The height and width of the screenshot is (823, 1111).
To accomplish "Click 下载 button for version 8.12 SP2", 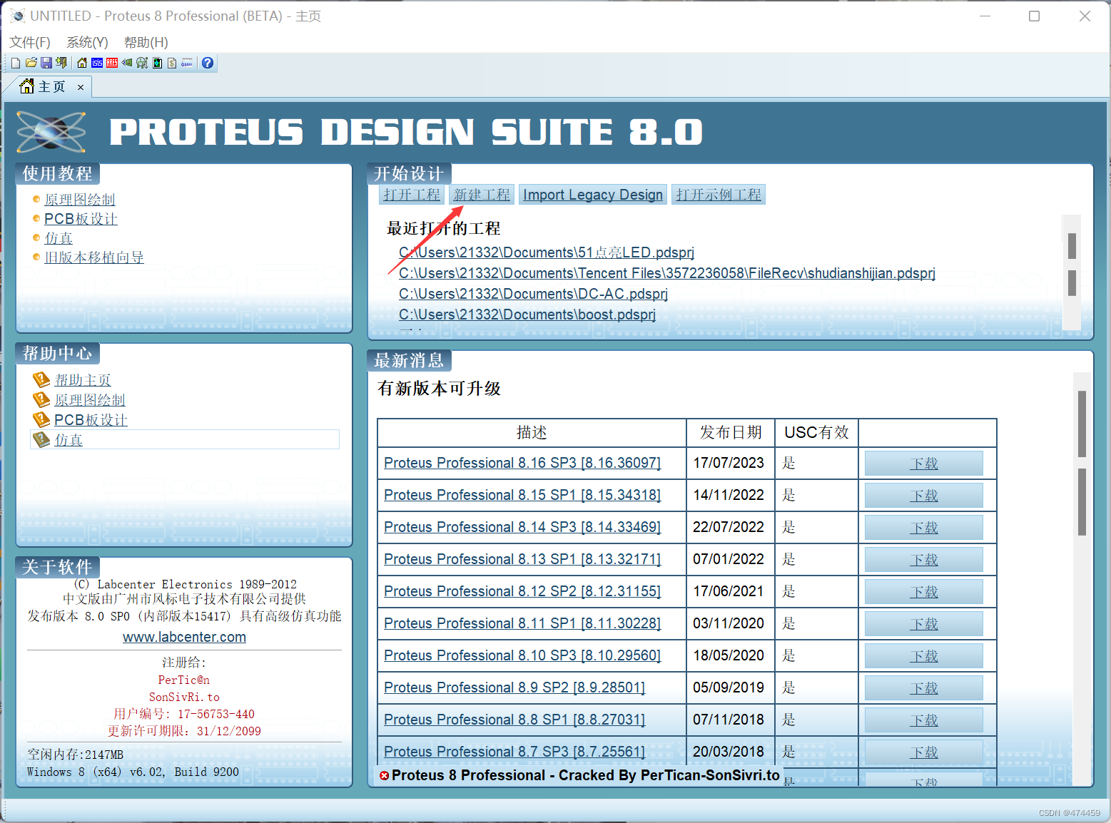I will 924,592.
